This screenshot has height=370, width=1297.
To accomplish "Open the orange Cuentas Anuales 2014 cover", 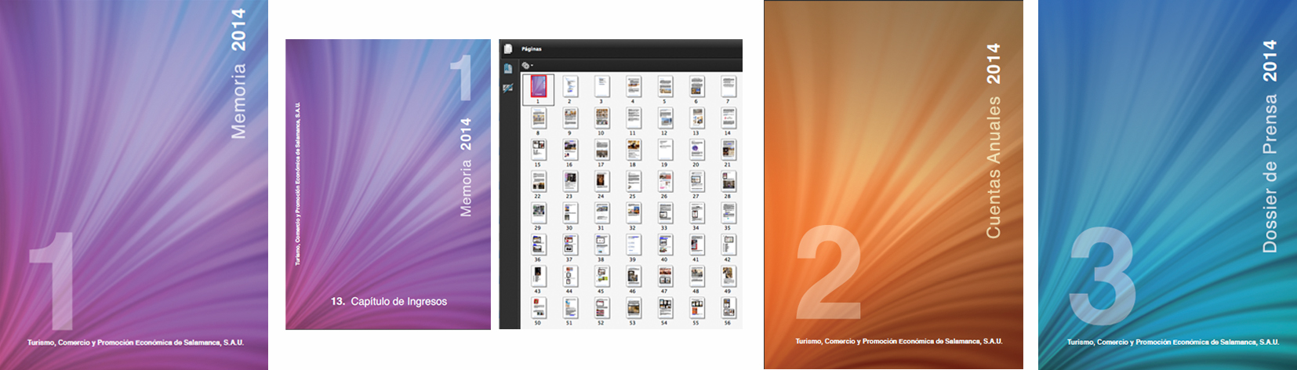I will pos(893,184).
